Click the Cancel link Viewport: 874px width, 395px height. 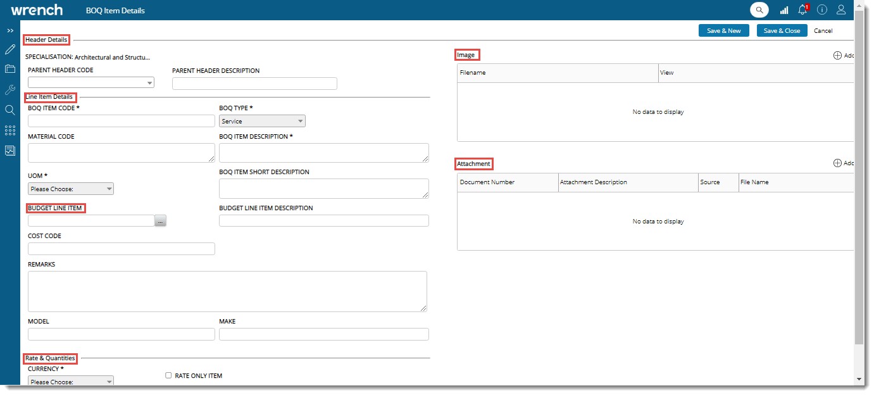(x=823, y=30)
